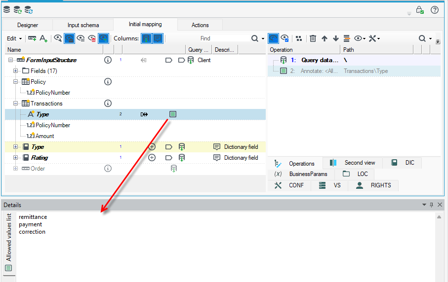Move operation up with the up arrow
The image size is (448, 282).
(325, 38)
